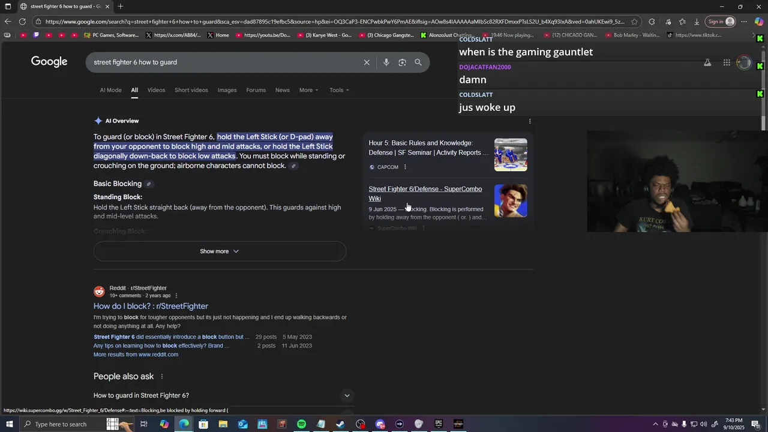Add this page to favorites star
The image size is (768, 432).
pyautogui.click(x=634, y=22)
